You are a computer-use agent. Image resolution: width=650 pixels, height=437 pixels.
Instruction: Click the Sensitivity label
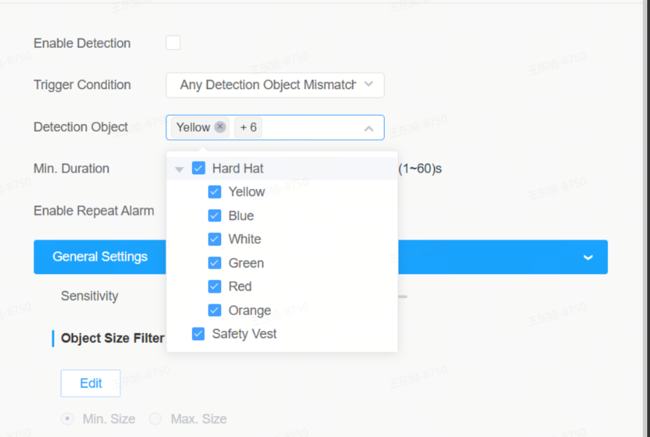(x=89, y=296)
